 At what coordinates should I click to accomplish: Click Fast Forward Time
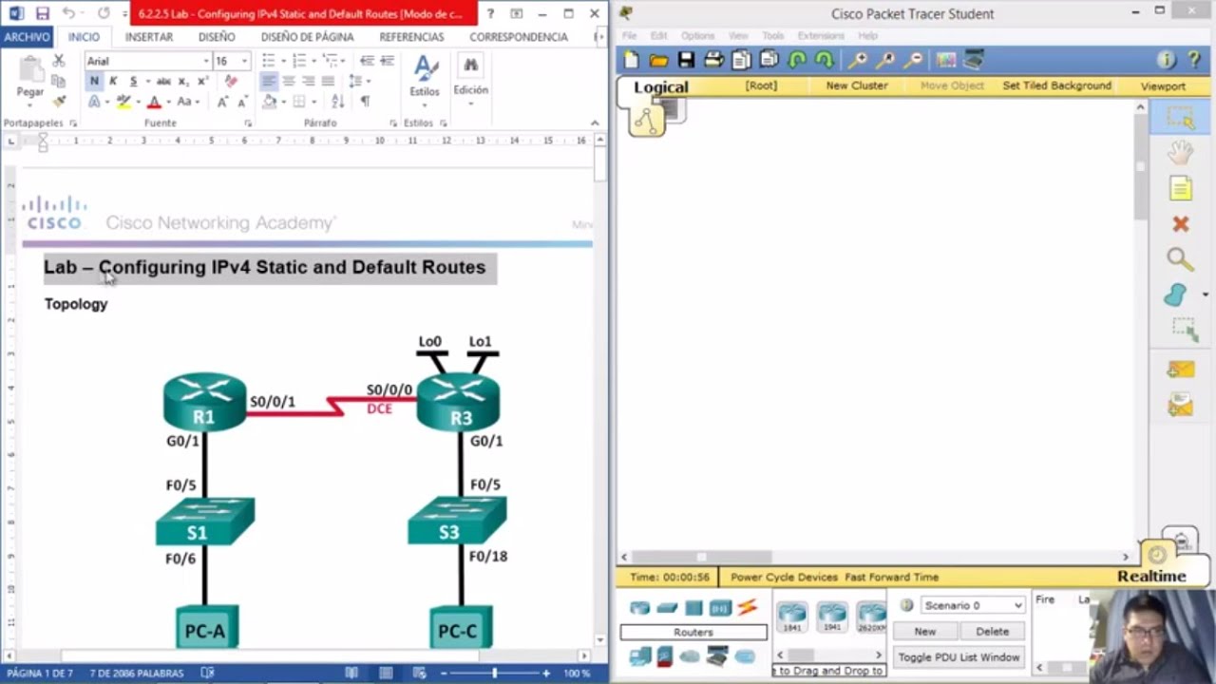pos(892,577)
